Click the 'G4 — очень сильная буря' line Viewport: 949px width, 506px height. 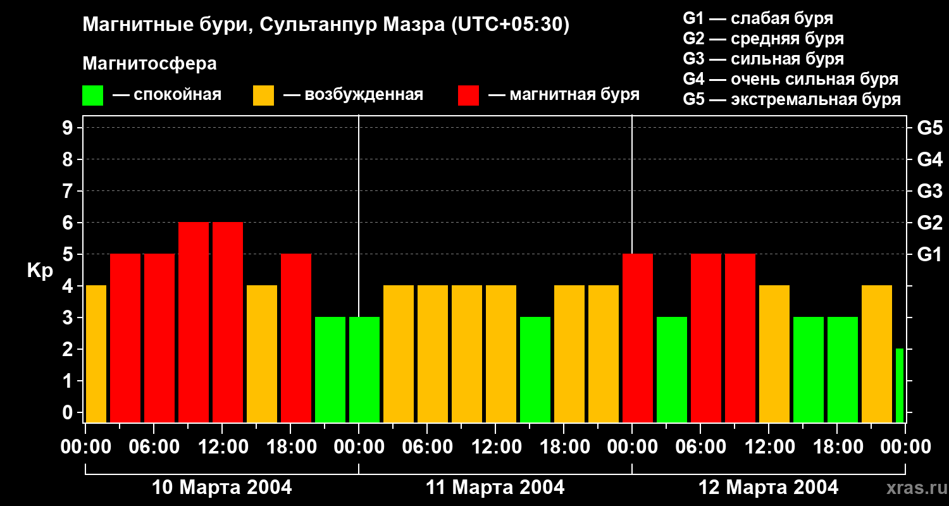791,79
